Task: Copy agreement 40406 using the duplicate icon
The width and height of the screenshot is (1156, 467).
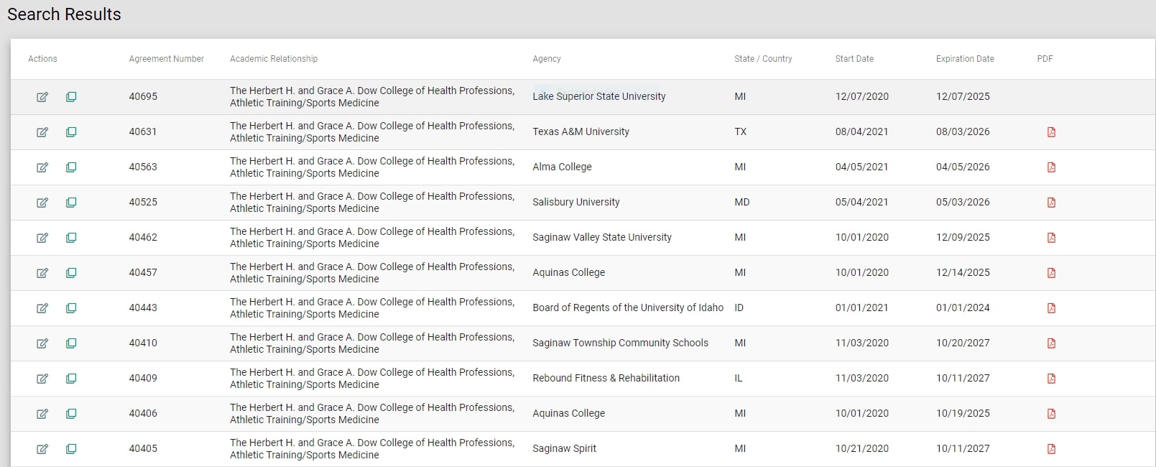Action: 70,414
